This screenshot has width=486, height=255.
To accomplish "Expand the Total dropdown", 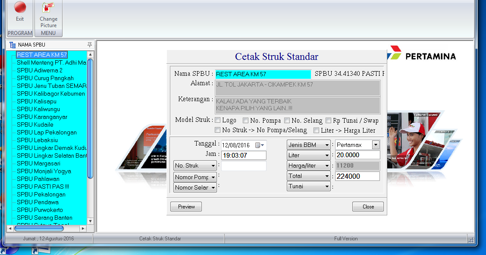I will click(309, 176).
